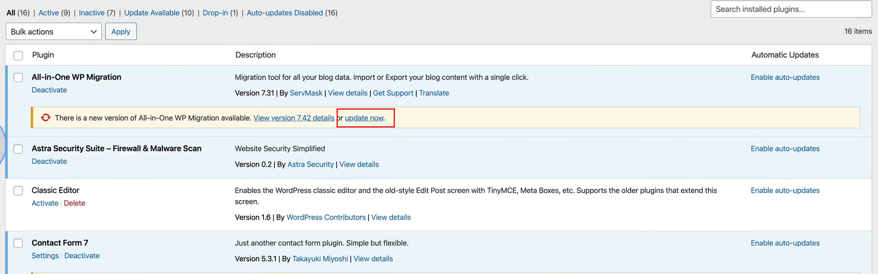Select the Classic Editor plugin checkbox
The width and height of the screenshot is (878, 274).
click(18, 190)
